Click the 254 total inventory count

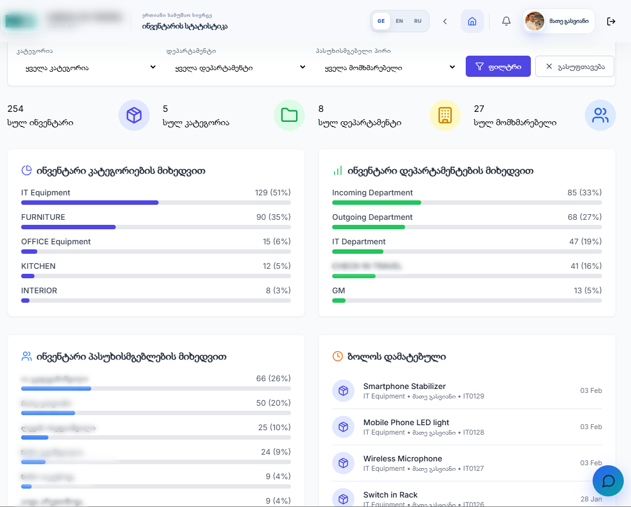(15, 109)
